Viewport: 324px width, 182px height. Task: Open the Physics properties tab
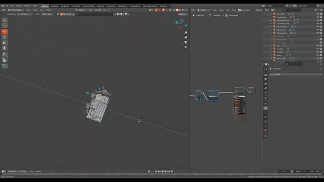[265, 117]
